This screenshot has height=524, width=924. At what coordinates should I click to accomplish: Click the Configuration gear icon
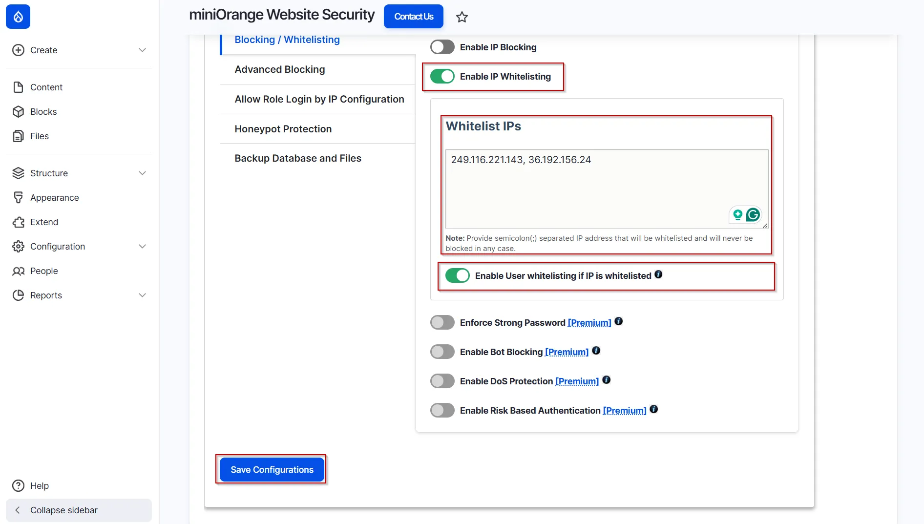click(18, 247)
